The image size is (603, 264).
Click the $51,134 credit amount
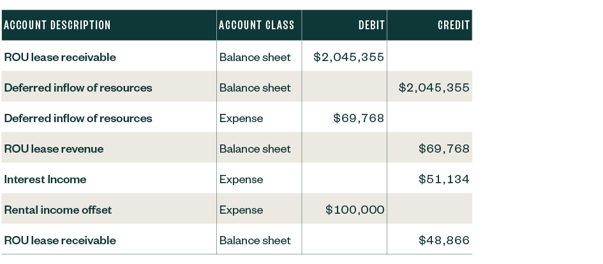pos(444,179)
